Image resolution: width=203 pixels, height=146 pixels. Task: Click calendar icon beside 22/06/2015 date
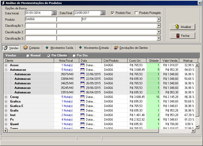click(82, 74)
